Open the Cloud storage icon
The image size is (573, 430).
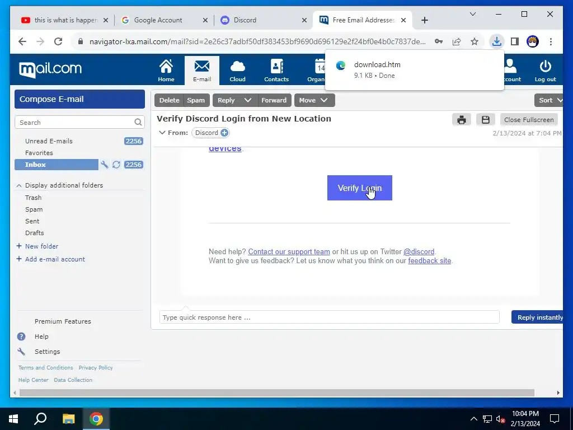coord(237,70)
